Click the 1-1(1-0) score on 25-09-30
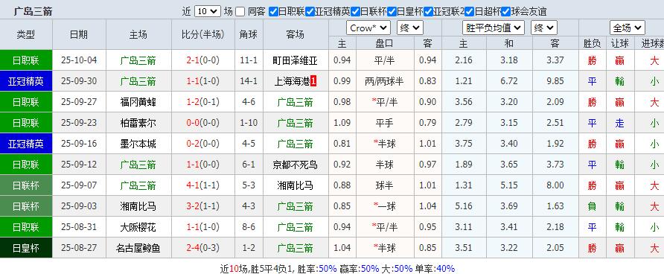664x274 pixels. click(x=202, y=81)
